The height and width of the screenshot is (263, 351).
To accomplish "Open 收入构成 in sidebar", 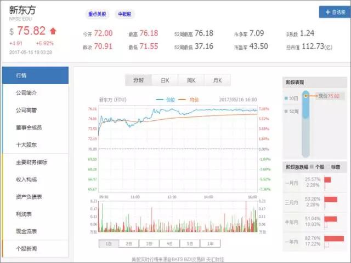I will [35, 179].
